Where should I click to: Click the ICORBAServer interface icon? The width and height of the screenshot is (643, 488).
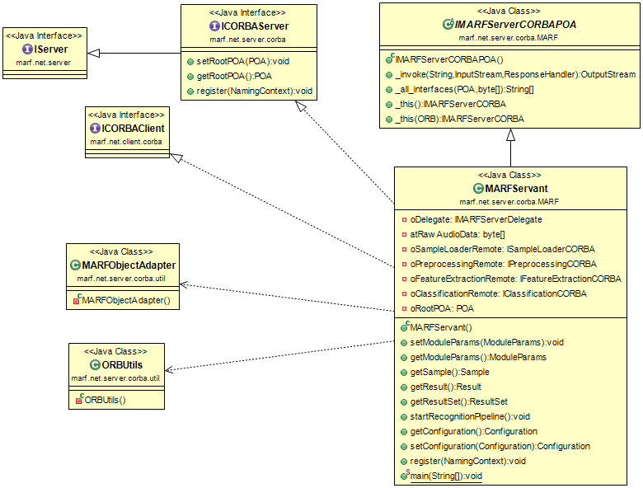pyautogui.click(x=214, y=26)
